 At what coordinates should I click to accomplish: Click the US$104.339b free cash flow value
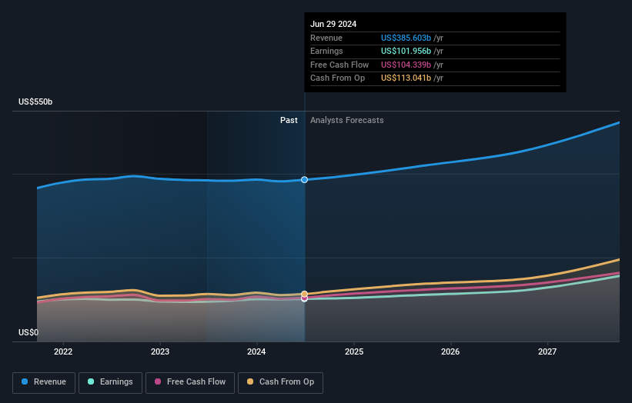406,65
